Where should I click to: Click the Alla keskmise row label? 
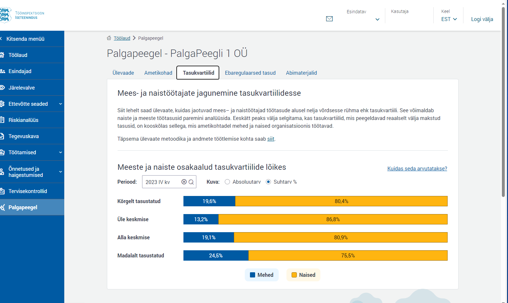point(133,237)
